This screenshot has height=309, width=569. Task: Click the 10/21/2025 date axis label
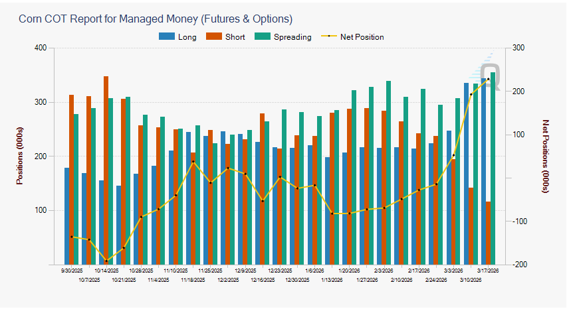(x=124, y=280)
